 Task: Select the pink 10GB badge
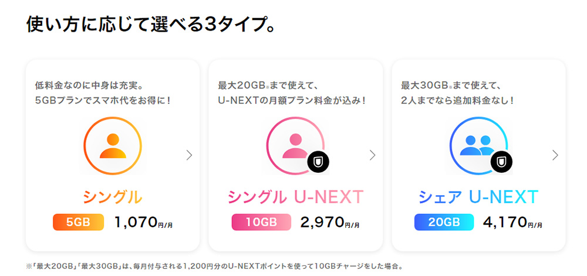[262, 223]
